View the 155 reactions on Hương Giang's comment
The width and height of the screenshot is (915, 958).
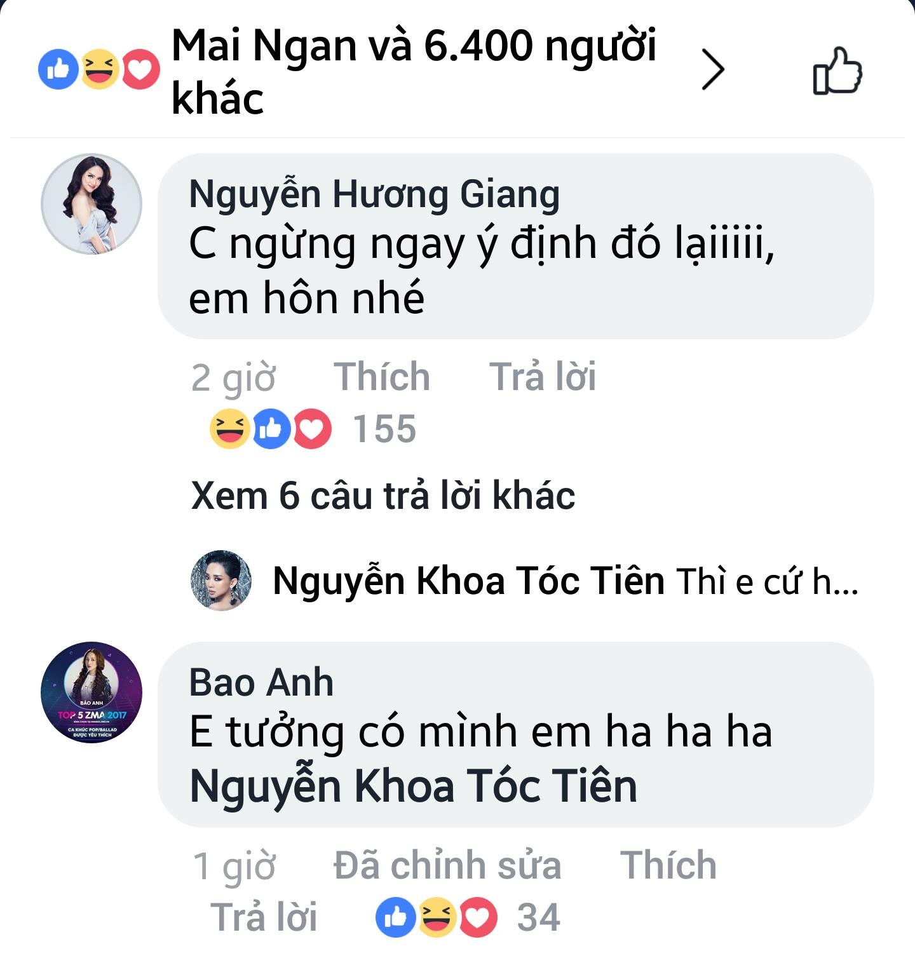(384, 429)
